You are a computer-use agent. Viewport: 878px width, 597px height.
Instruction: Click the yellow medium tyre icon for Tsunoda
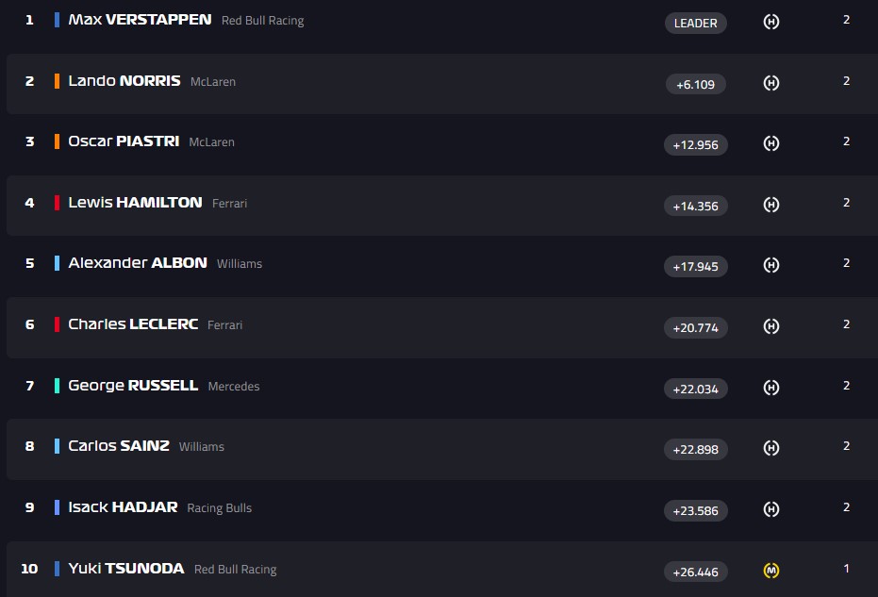point(770,570)
